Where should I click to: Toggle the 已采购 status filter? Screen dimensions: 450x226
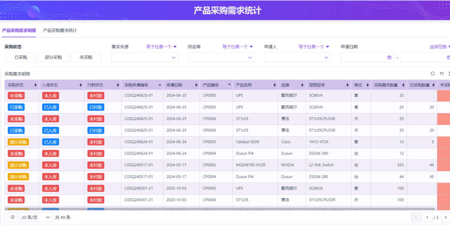tap(21, 57)
